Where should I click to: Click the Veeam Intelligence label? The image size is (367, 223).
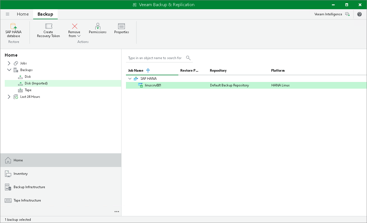(328, 14)
